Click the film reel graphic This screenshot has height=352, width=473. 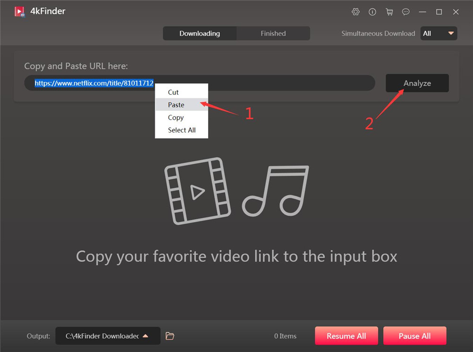(x=197, y=191)
